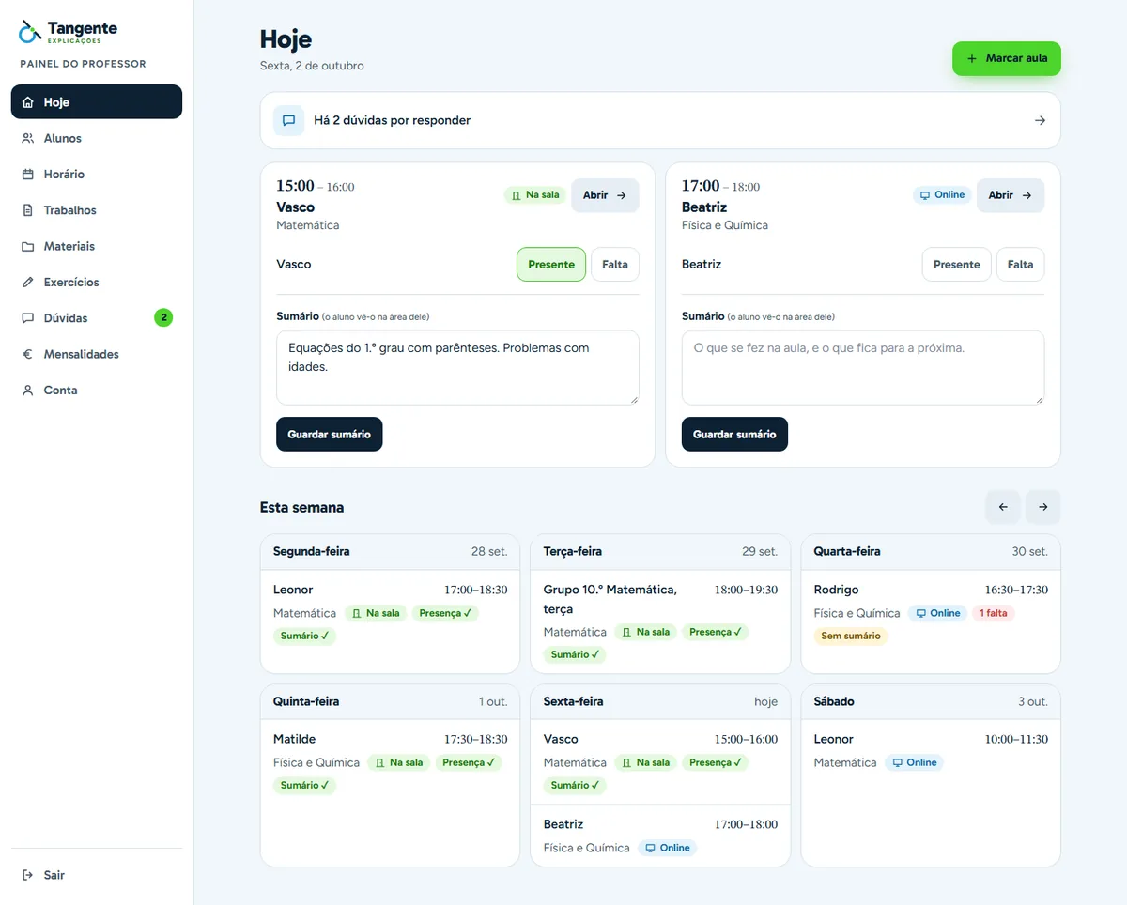1127x905 pixels.
Task: Click into Vasco's Sumário text area
Action: pos(457,368)
